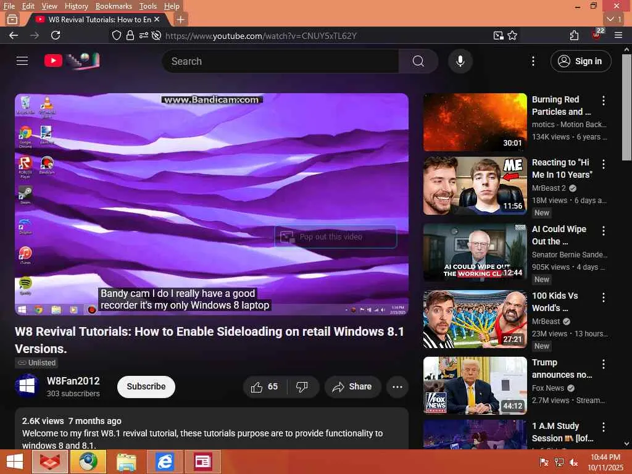Open options menu for 1 A.M Study Session

(604, 427)
